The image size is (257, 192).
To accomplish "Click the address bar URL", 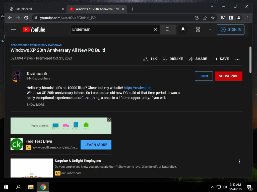I will point(68,18).
